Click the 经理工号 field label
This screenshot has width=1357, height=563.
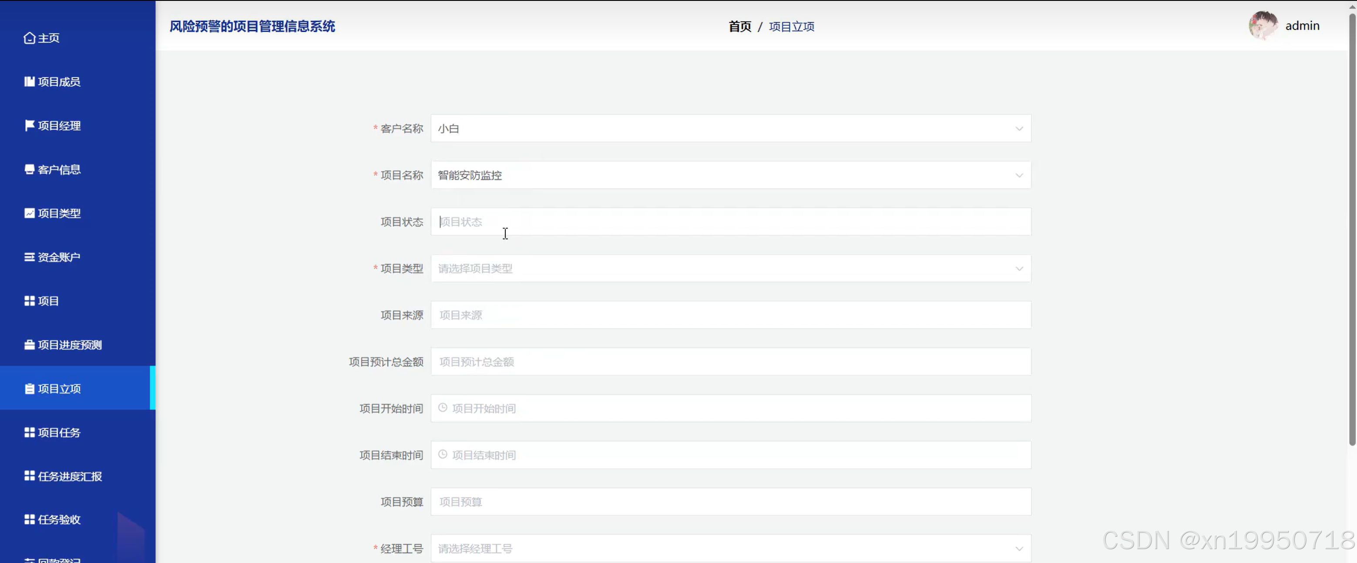pyautogui.click(x=401, y=549)
